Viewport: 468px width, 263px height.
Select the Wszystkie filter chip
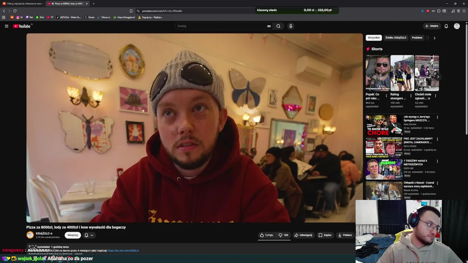[x=374, y=38]
